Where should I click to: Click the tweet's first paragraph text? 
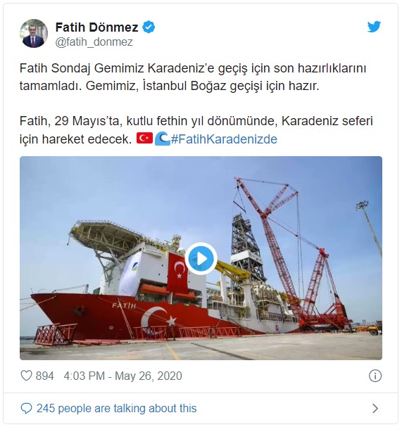coord(193,77)
